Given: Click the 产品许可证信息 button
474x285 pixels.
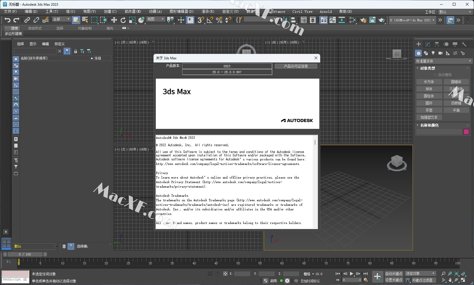Looking at the screenshot, I should click(x=296, y=66).
